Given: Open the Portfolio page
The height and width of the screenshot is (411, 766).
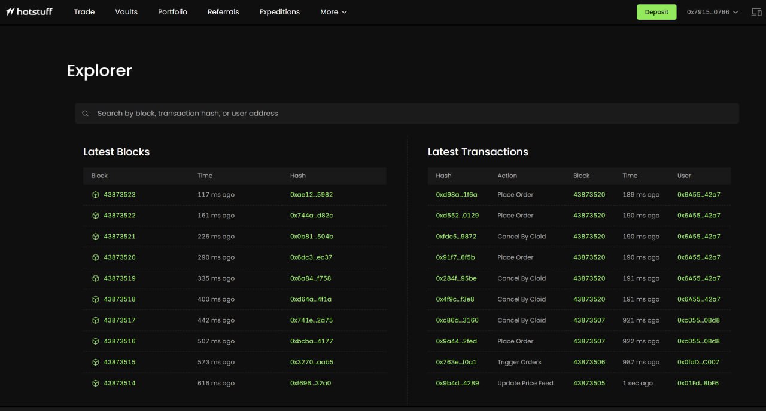Looking at the screenshot, I should click(x=172, y=12).
